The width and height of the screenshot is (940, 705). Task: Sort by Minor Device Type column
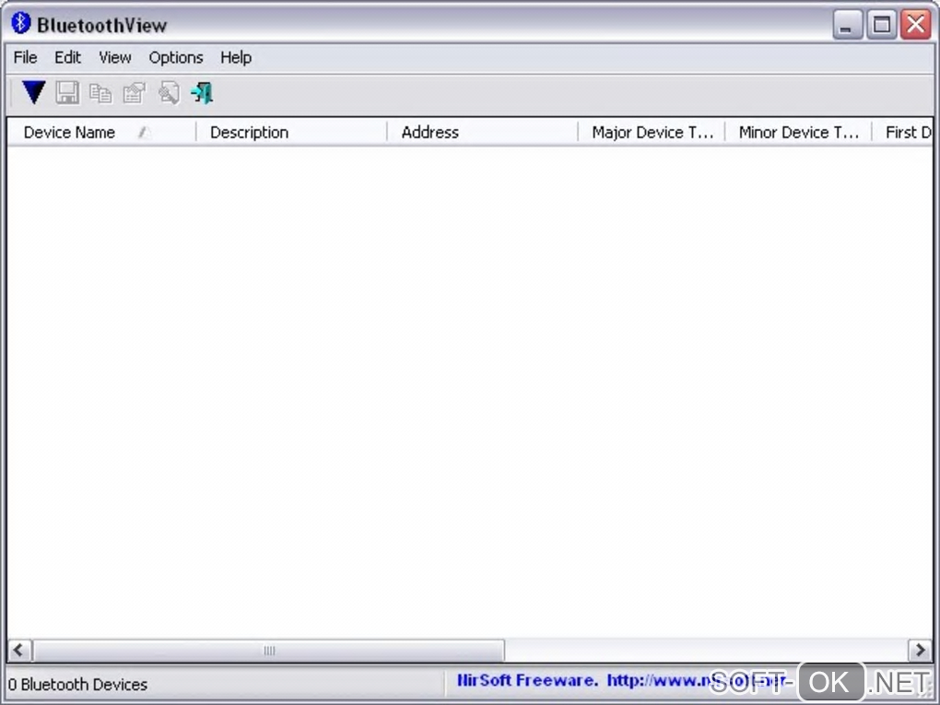[x=798, y=132]
